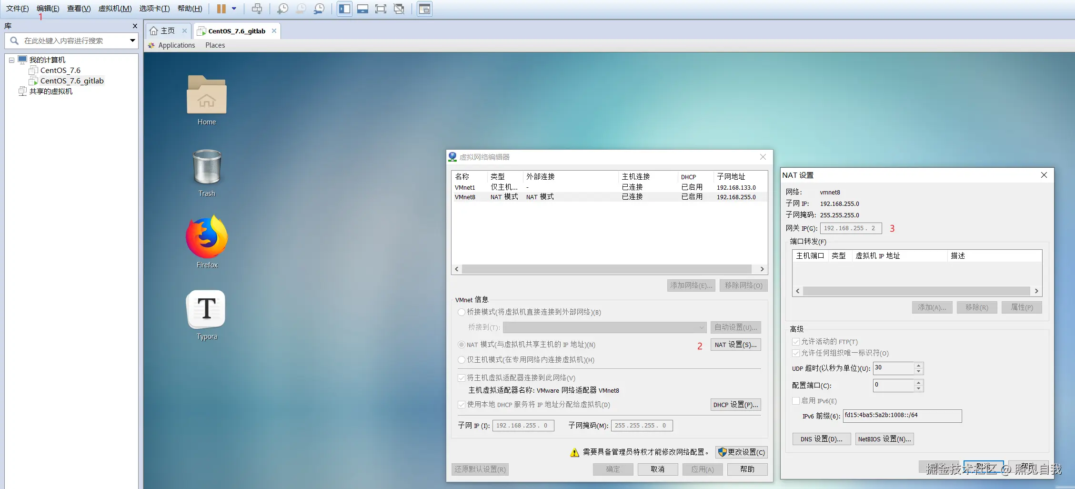Select the Typora desktop icon

pos(207,315)
